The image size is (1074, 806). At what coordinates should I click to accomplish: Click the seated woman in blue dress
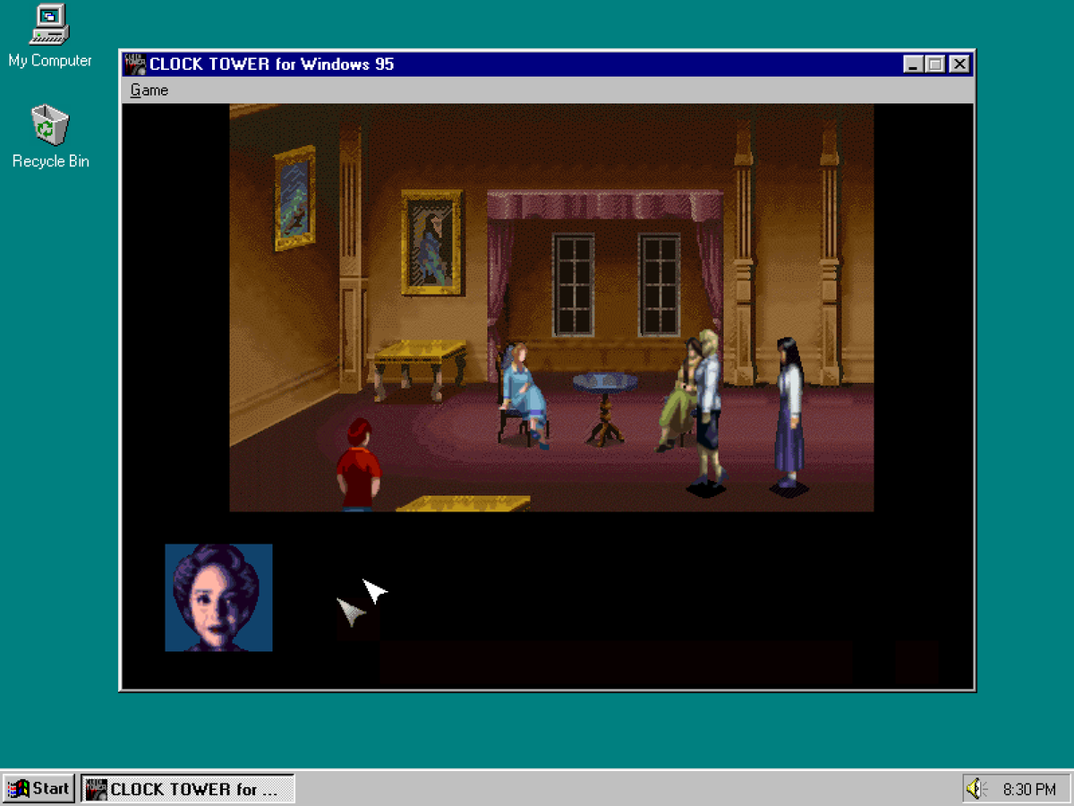tap(524, 394)
